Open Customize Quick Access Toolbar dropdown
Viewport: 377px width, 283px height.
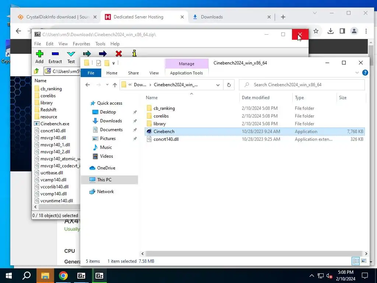point(113,63)
